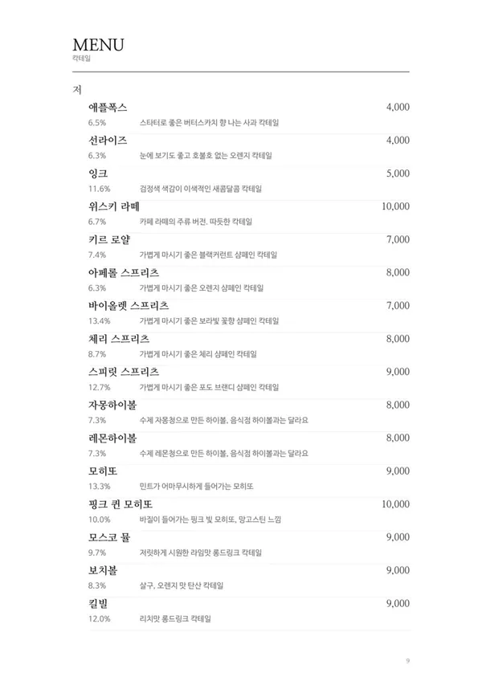482x681 pixels.
Task: Click the 모히또 item name
Action: tap(103, 471)
